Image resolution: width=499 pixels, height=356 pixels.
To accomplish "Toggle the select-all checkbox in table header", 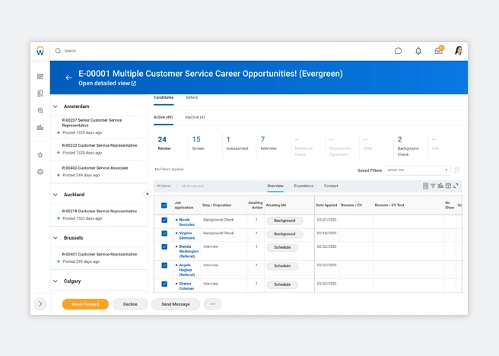I will [x=164, y=205].
